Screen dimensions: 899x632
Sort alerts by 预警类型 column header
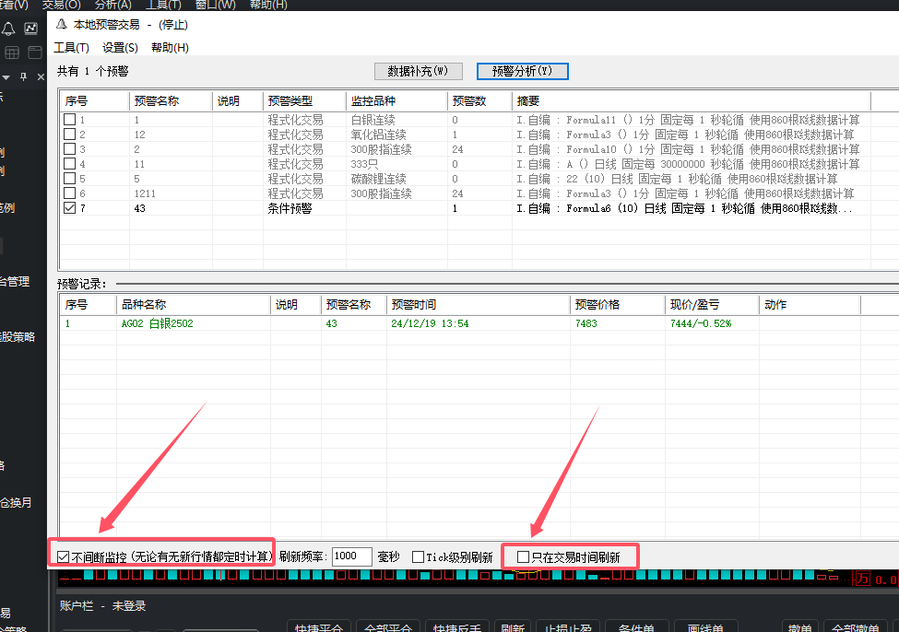click(303, 100)
